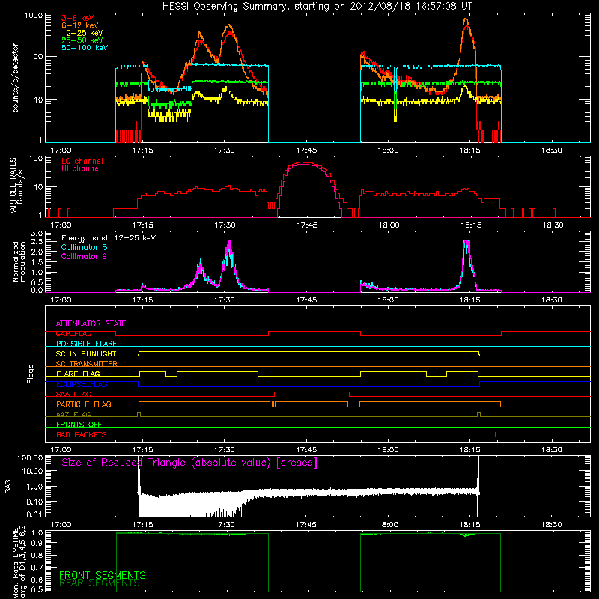
Task: Click the counts/s/detector axis label
Action: pos(16,78)
